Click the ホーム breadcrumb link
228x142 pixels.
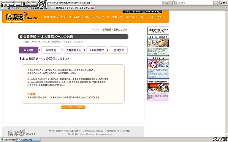click(97, 30)
